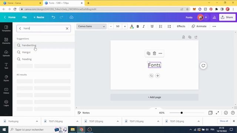Screen dimensions: 237x133
Task: Open the text color picker
Action: click(x=132, y=26)
